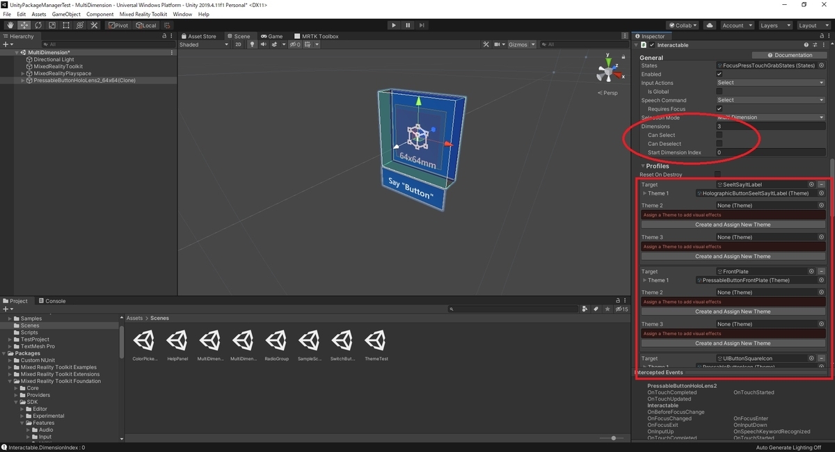Viewport: 835px width, 452px height.
Task: Collapse the Profiles foldout
Action: pyautogui.click(x=642, y=166)
